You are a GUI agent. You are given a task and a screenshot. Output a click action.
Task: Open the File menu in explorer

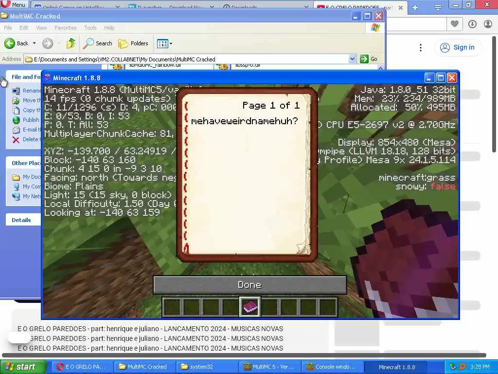(8, 28)
